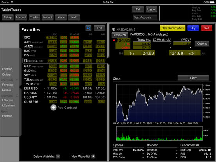Click the Mkt Cap 358.671B value
216x162 pixels.
(205, 150)
